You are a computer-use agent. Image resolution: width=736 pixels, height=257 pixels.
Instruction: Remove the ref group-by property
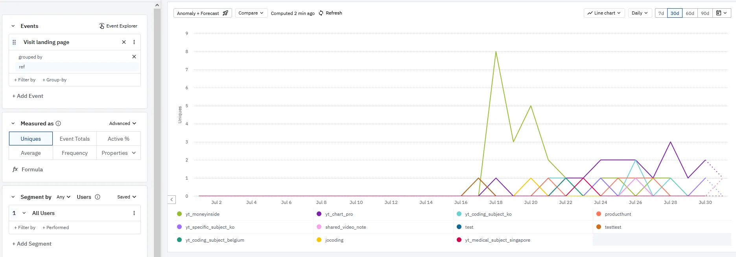134,57
